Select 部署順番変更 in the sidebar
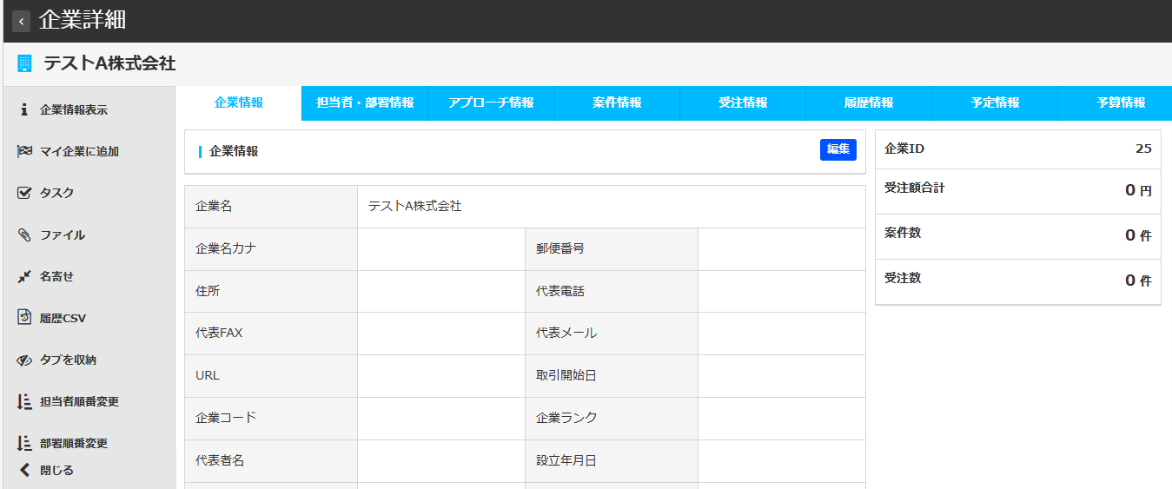 tap(74, 443)
